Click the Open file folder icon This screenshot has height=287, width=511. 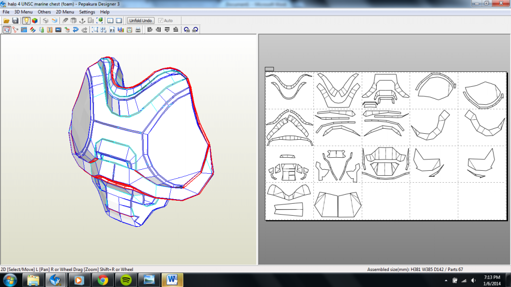click(6, 20)
